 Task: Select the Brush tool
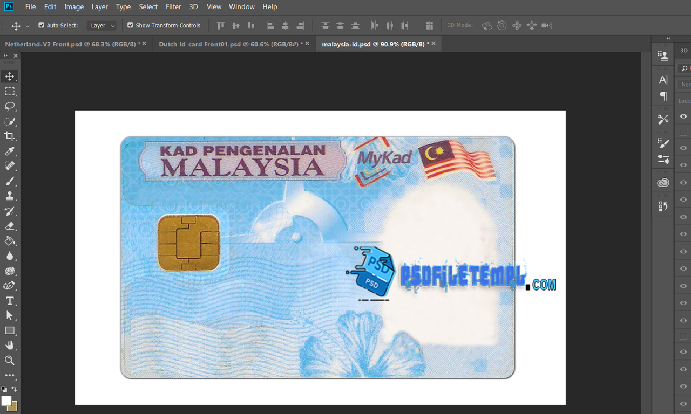click(x=10, y=181)
